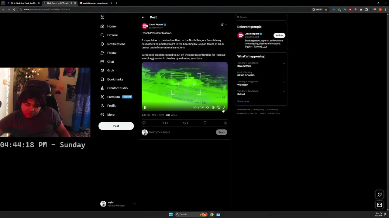Toggle the video loop option

click(219, 107)
